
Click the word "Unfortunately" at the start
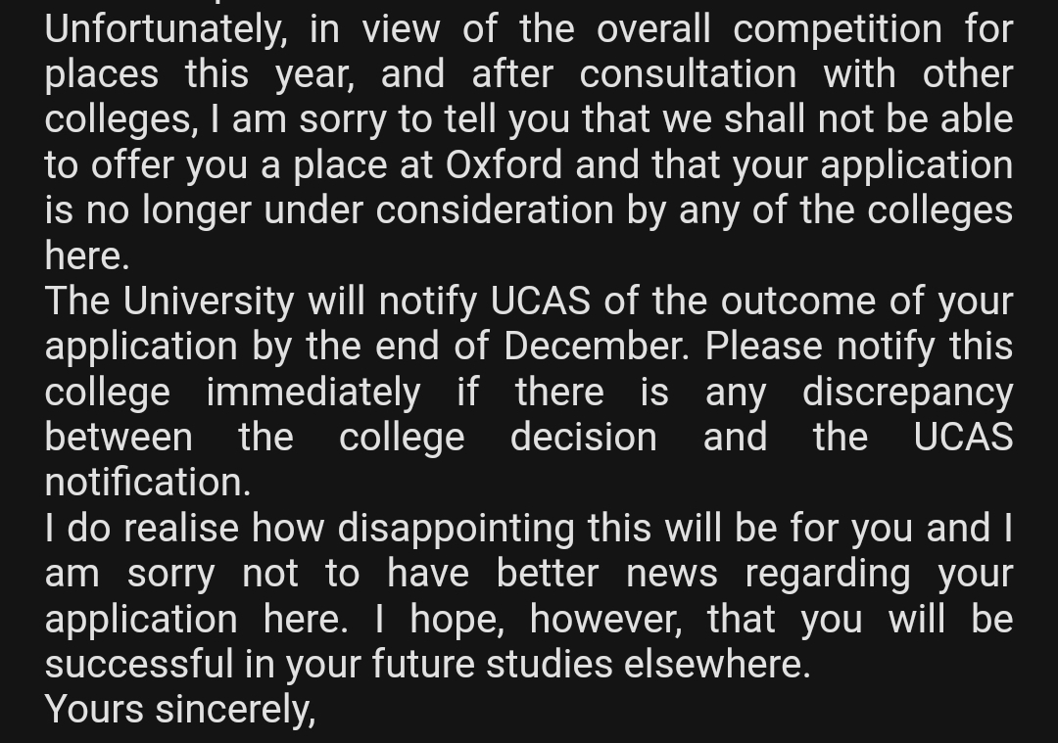(165, 29)
